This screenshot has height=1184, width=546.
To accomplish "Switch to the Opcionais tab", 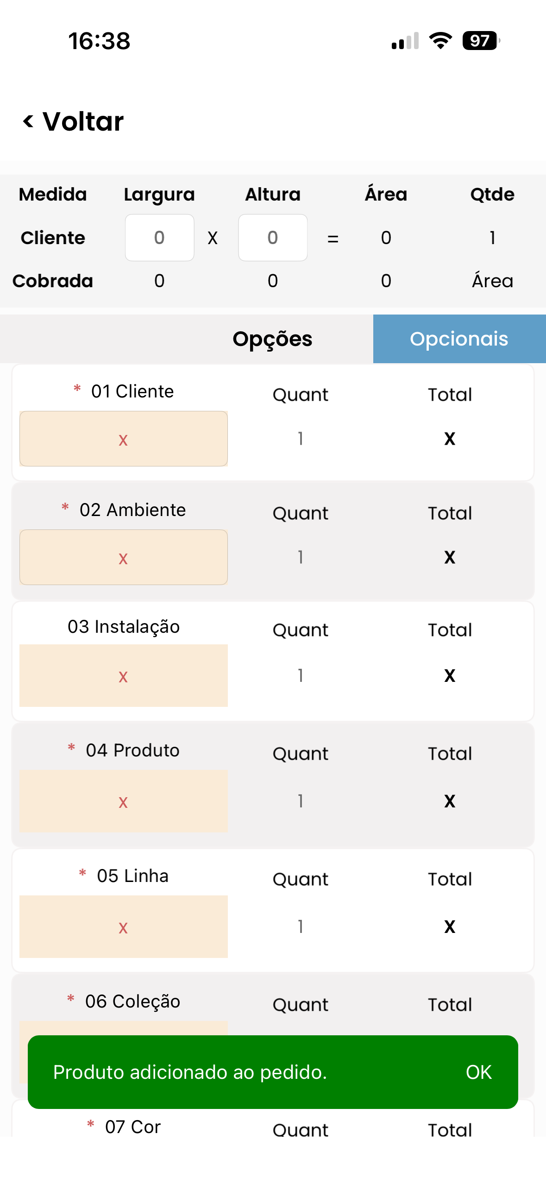I will coord(459,339).
